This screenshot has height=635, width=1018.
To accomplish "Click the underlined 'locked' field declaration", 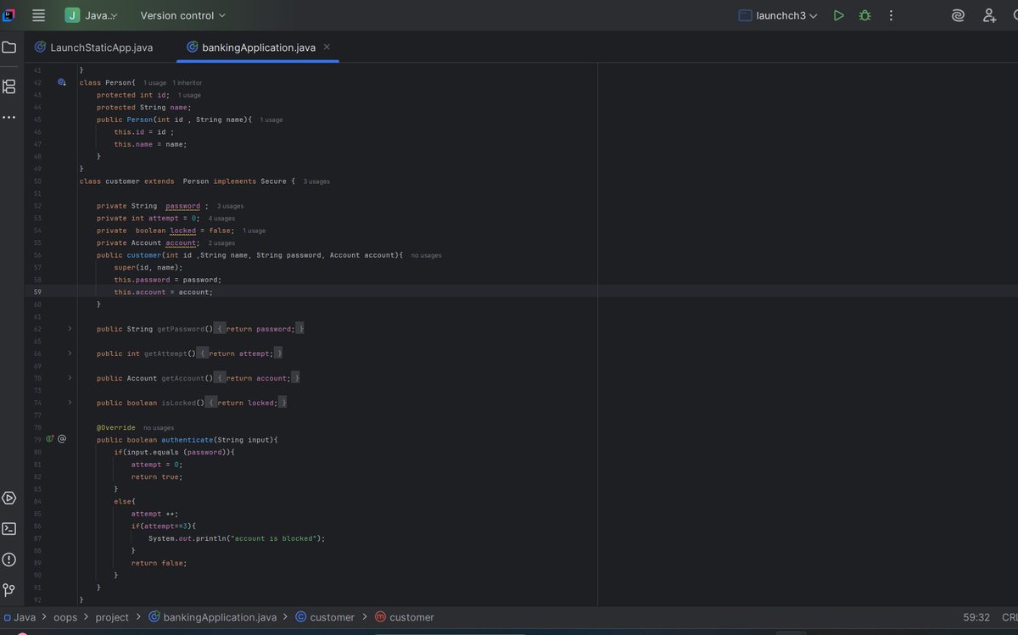I will coord(183,231).
